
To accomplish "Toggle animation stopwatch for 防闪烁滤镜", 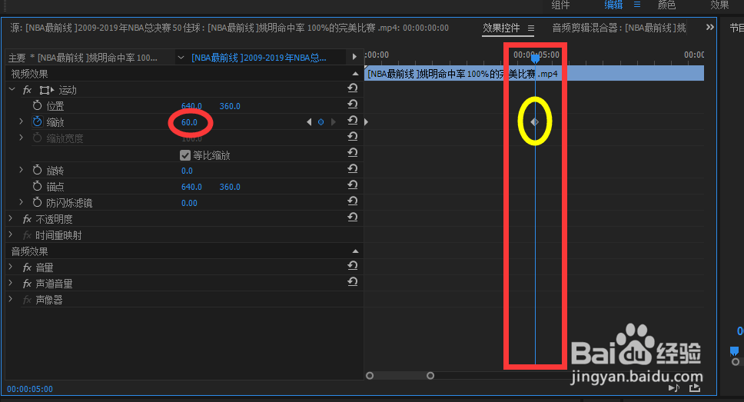I will click(37, 202).
